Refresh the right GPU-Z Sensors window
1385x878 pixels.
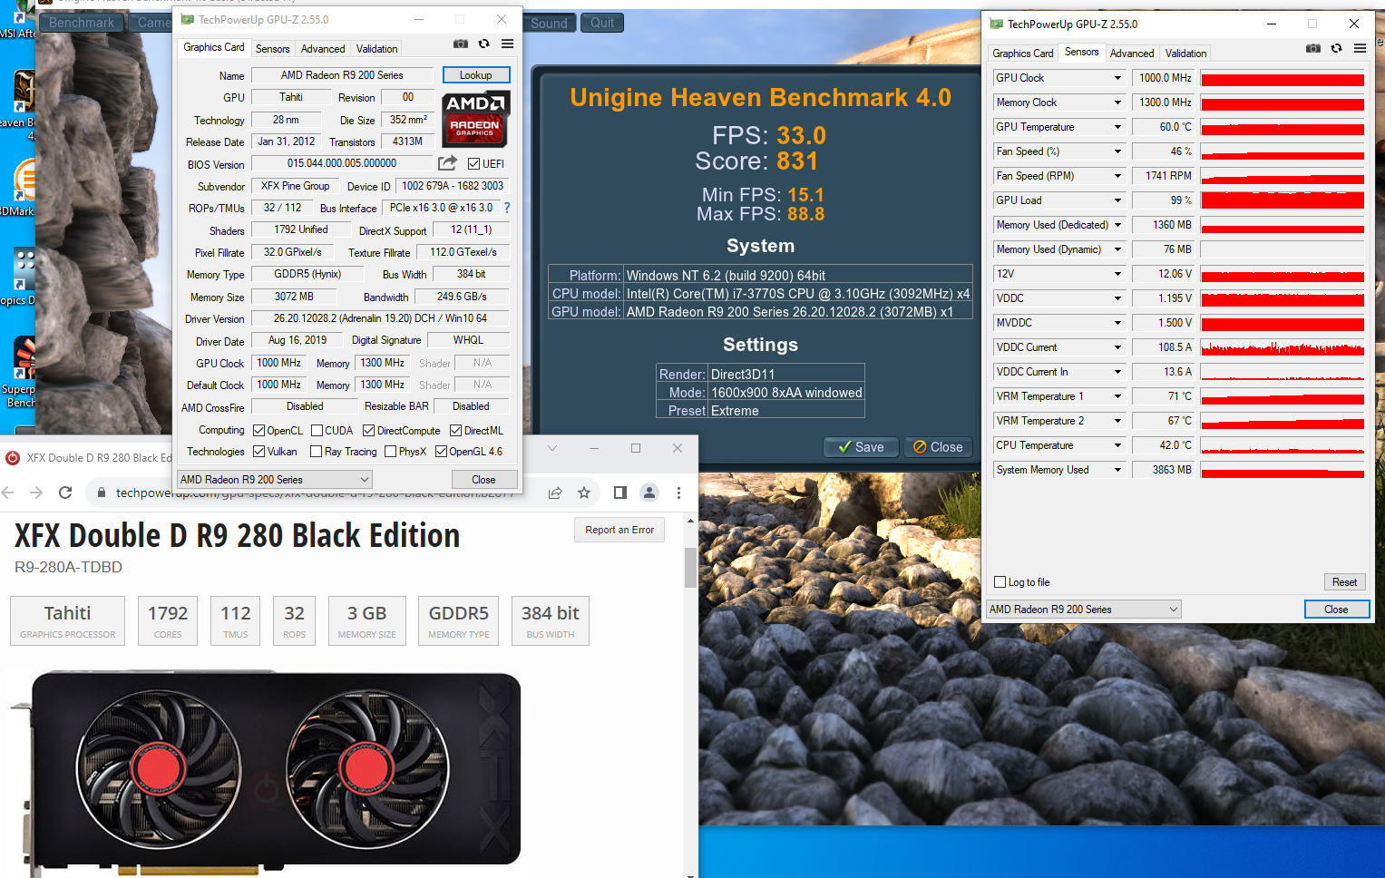(1337, 48)
